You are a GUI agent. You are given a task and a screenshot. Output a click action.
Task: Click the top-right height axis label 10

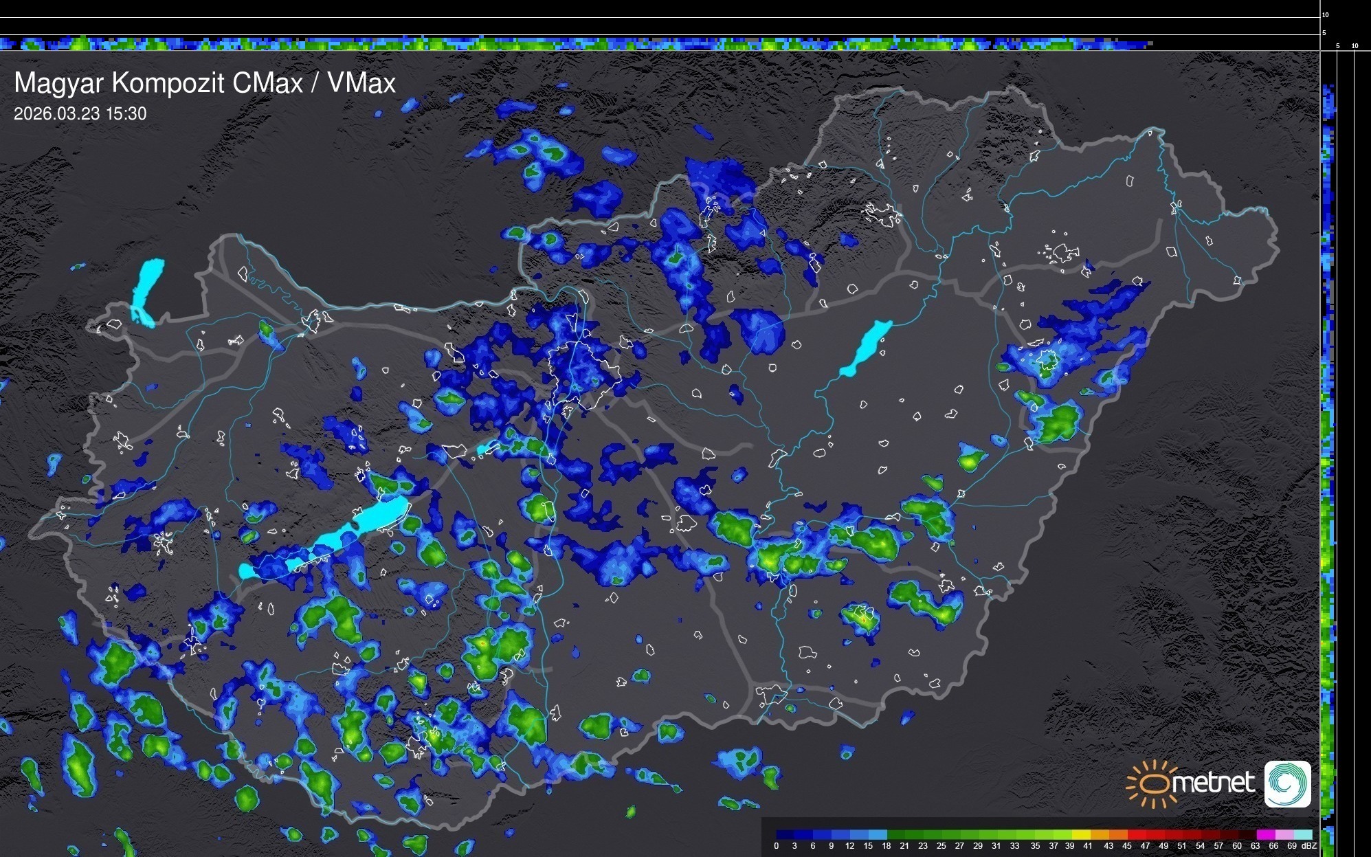coord(1326,14)
